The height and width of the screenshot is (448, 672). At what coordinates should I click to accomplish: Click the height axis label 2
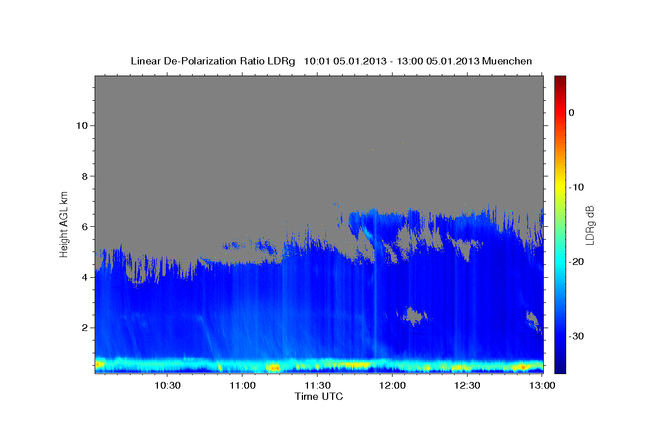point(84,328)
